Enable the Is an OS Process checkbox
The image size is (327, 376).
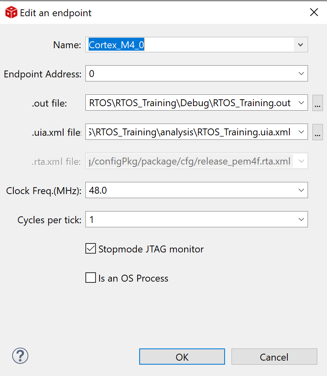[x=91, y=278]
